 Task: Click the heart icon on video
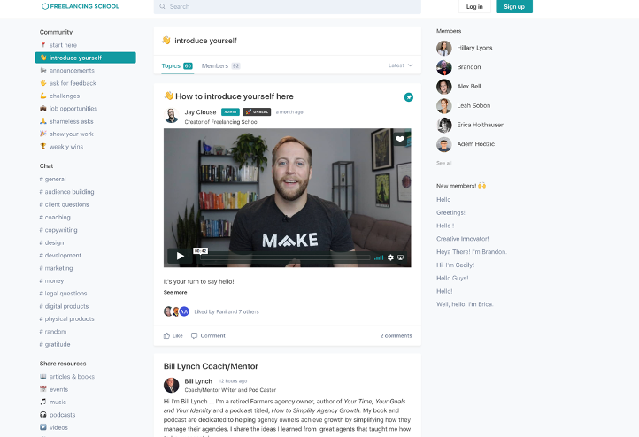pos(400,139)
